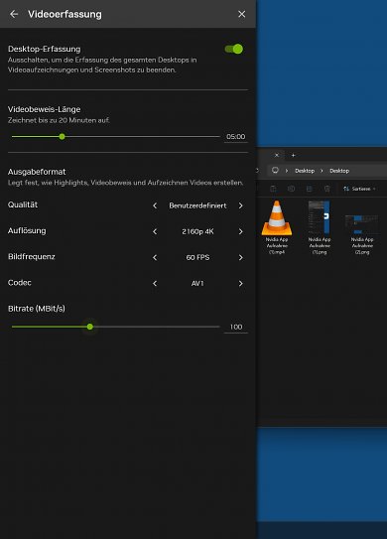This screenshot has width=387, height=539.
Task: Click the AV1 codec value
Action: point(197,283)
